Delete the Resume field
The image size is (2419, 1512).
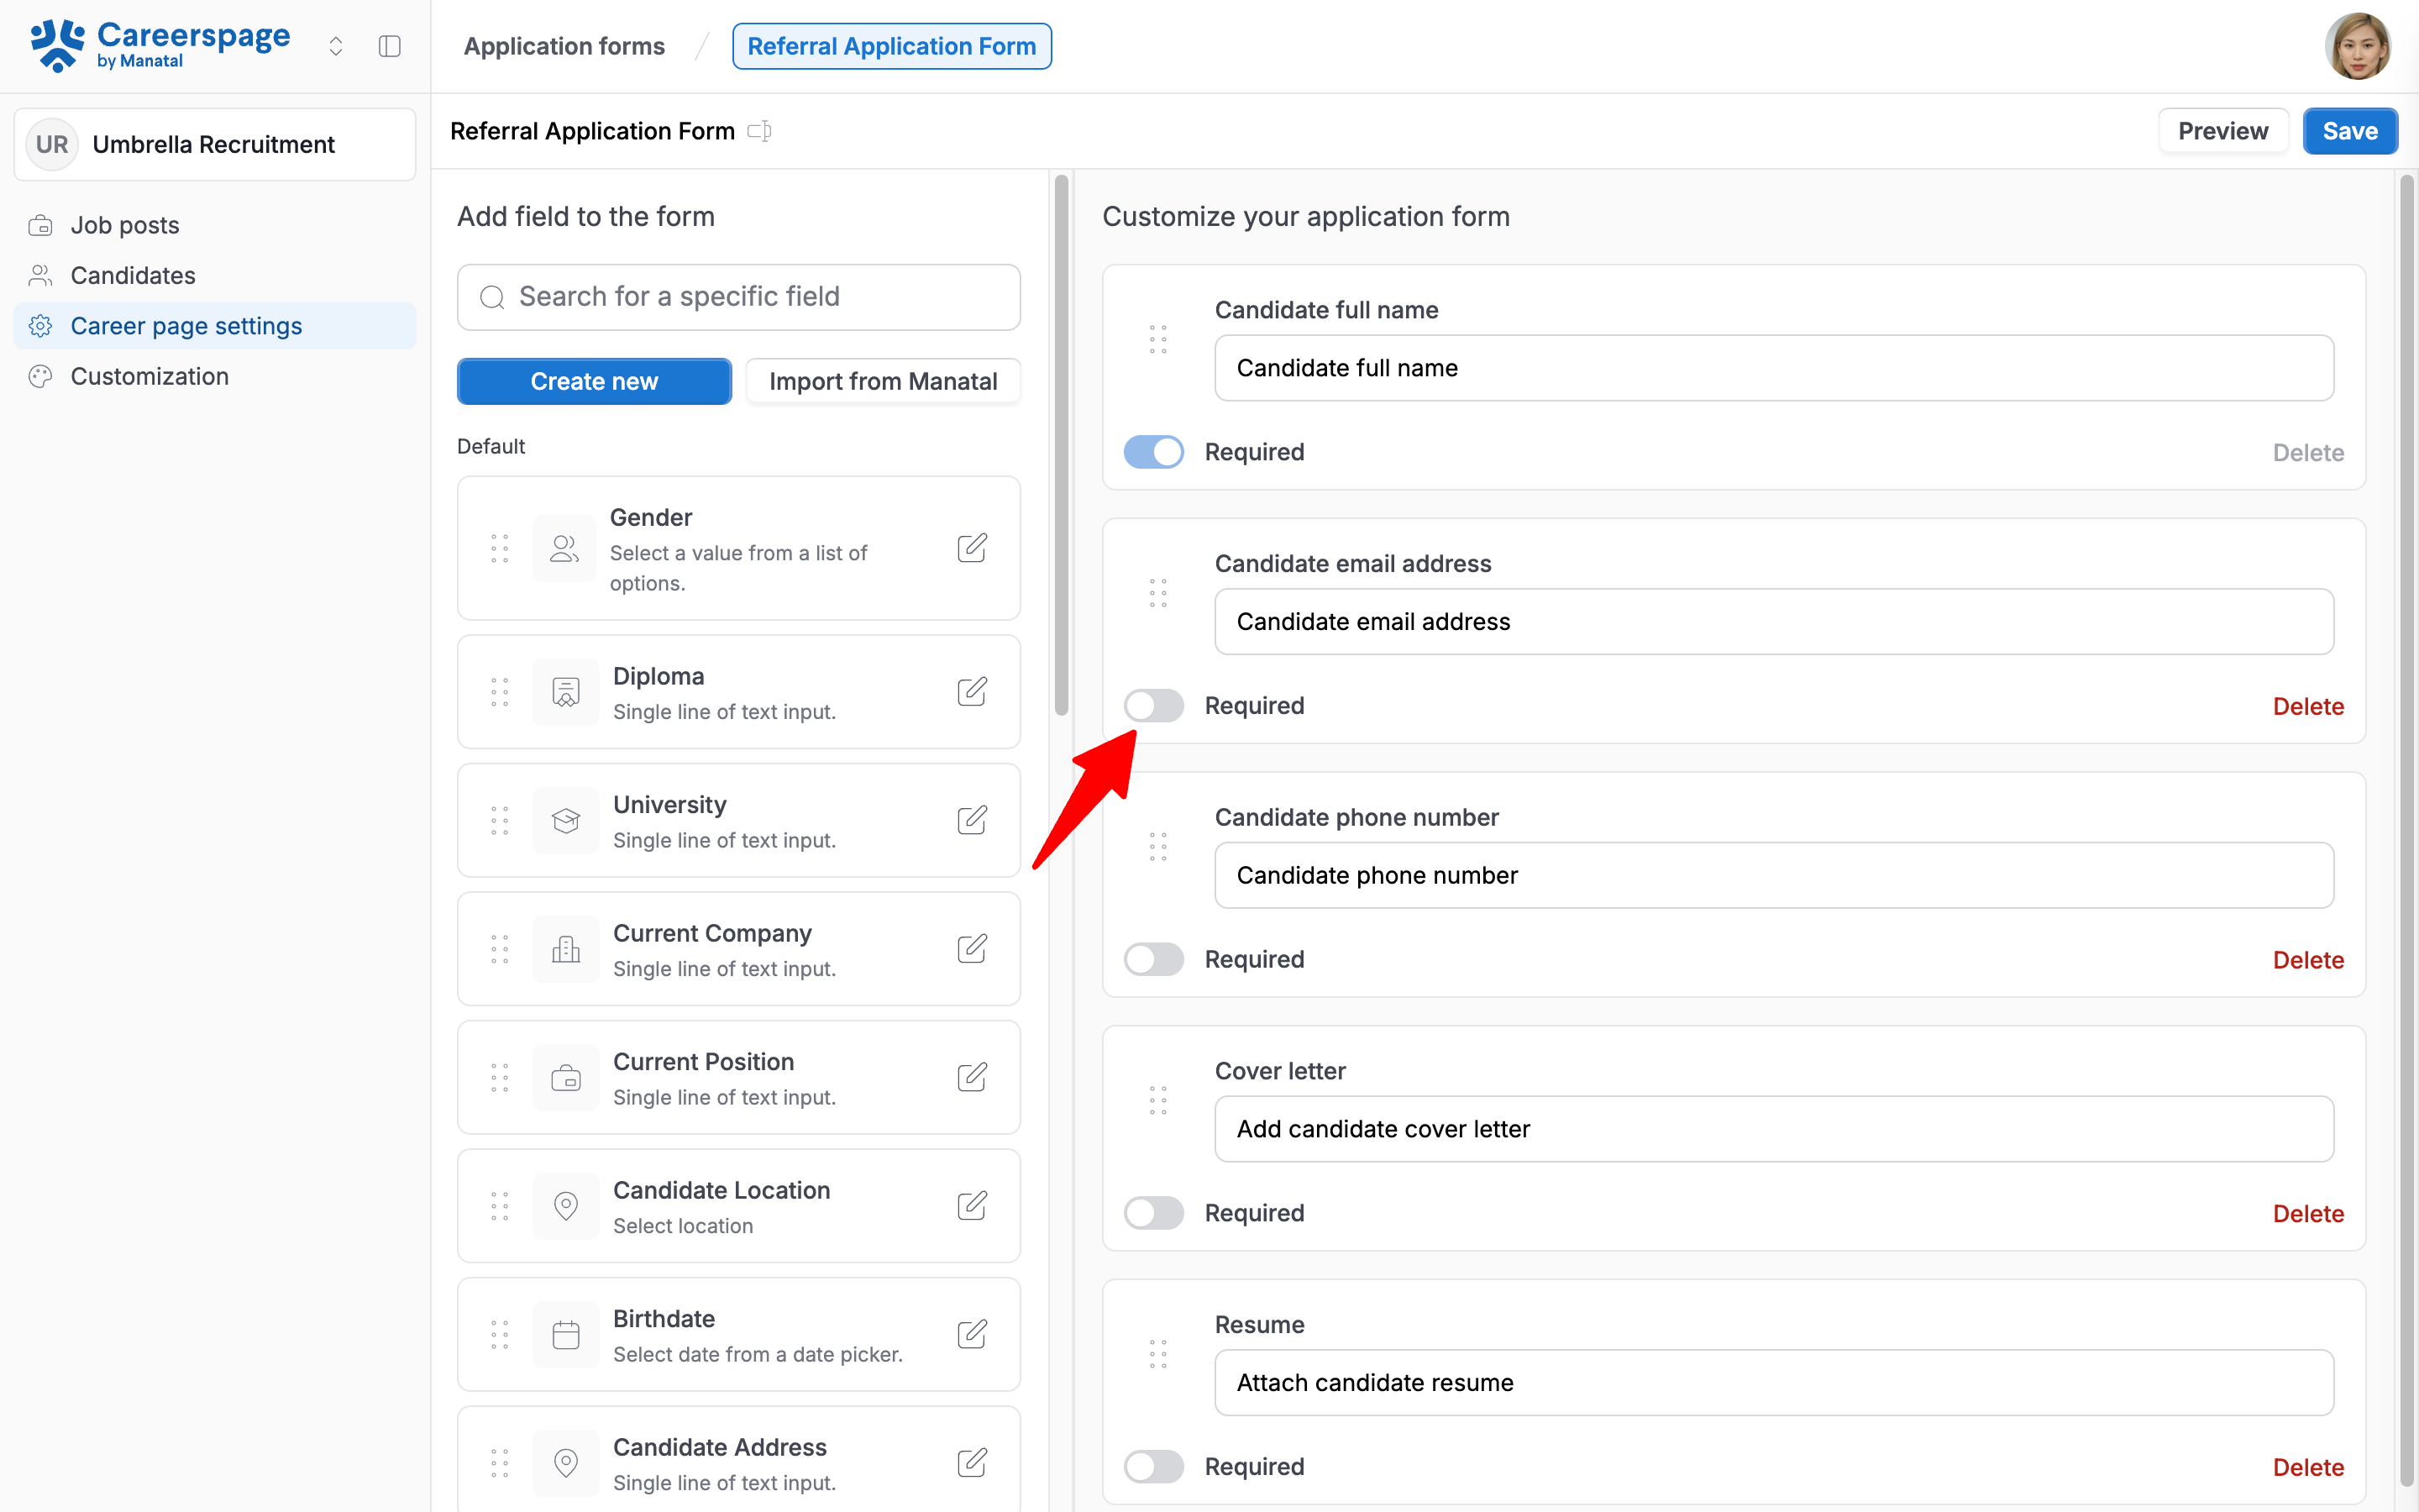coord(2308,1467)
